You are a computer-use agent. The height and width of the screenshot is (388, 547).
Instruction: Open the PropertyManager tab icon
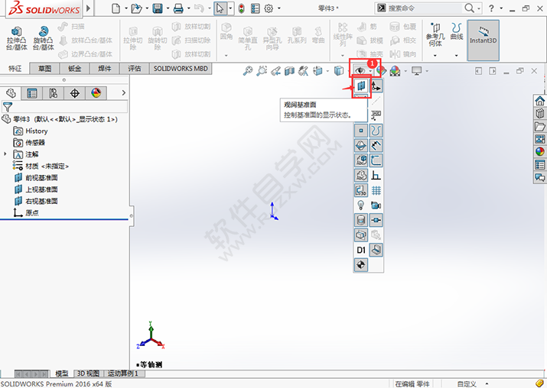point(32,93)
